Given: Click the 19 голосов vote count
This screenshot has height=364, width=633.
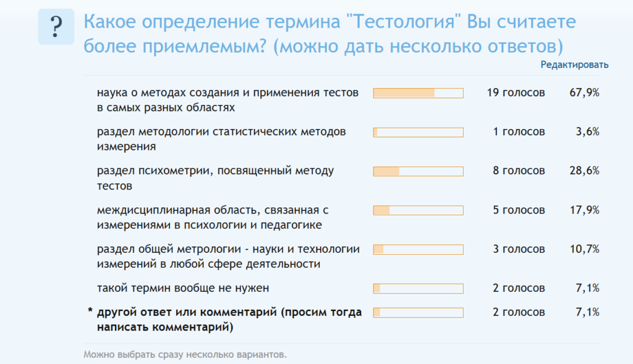Looking at the screenshot, I should tap(516, 93).
